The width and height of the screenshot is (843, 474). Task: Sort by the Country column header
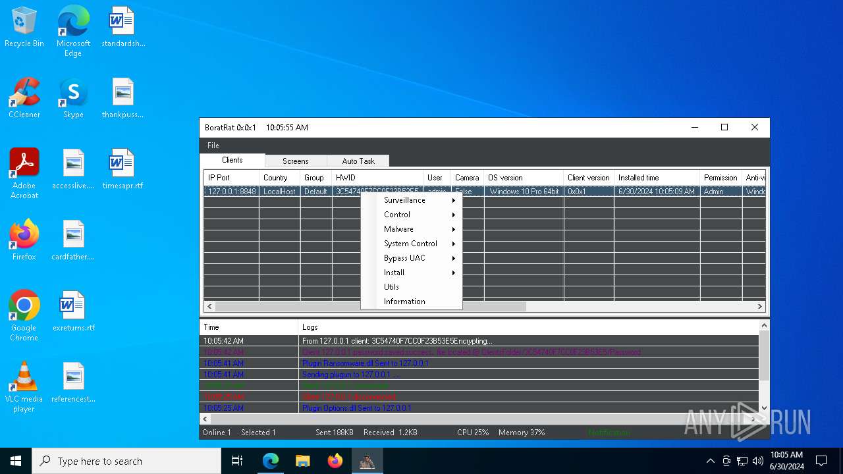click(280, 178)
